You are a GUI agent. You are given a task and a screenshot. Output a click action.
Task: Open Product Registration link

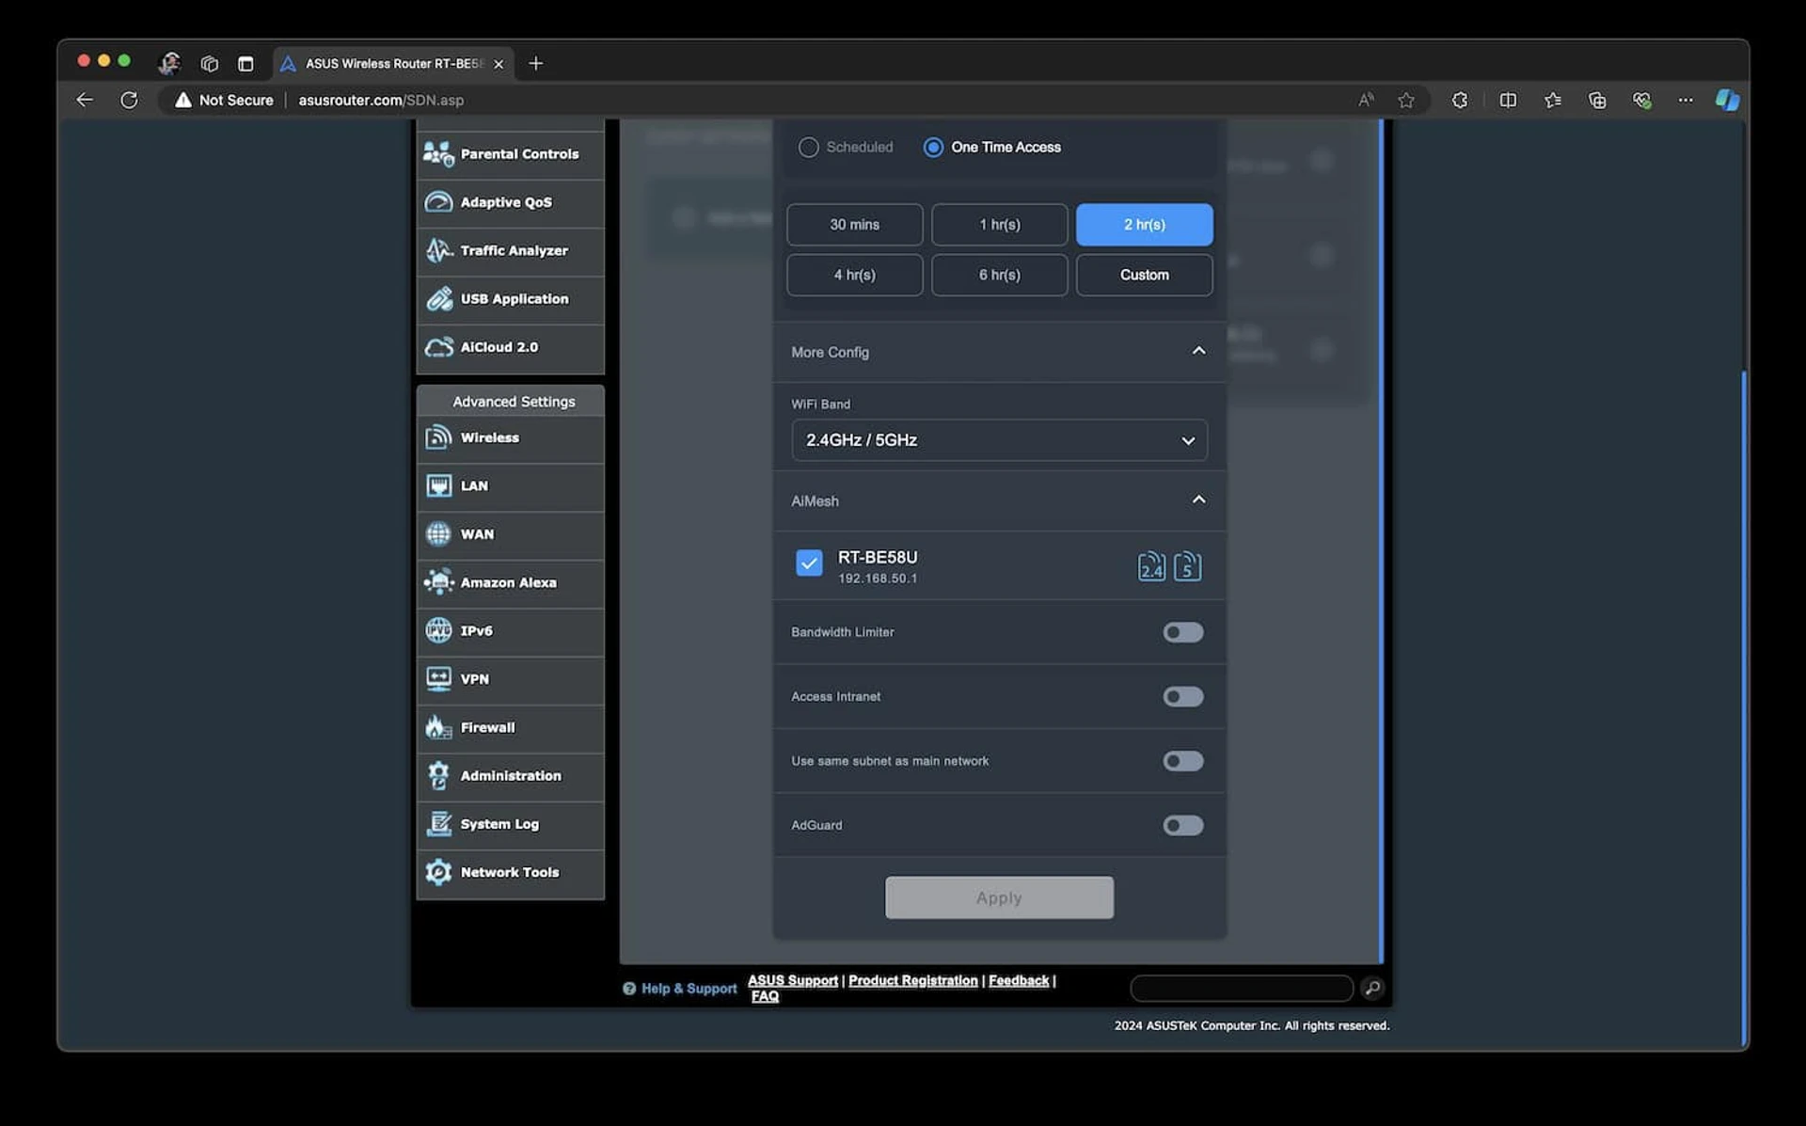pyautogui.click(x=912, y=980)
